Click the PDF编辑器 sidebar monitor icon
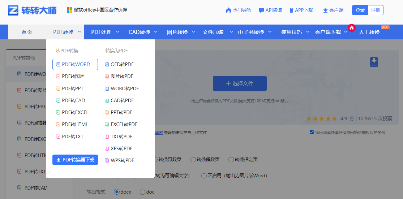Image resolution: width=403 pixels, height=199 pixels. coord(19,123)
